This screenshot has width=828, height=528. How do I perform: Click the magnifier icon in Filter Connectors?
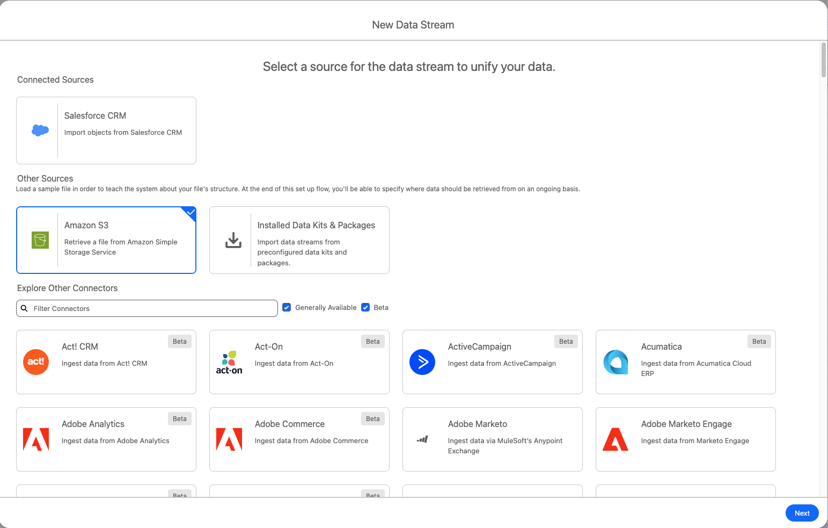(x=25, y=308)
